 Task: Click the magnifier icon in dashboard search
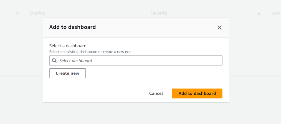[54, 60]
